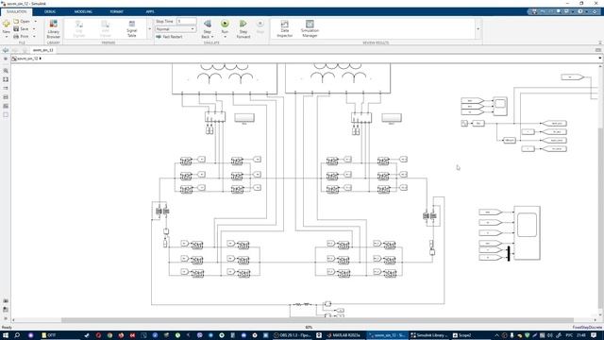The image size is (604, 340).
Task: Click the Stop simulation button
Action: coord(260,26)
